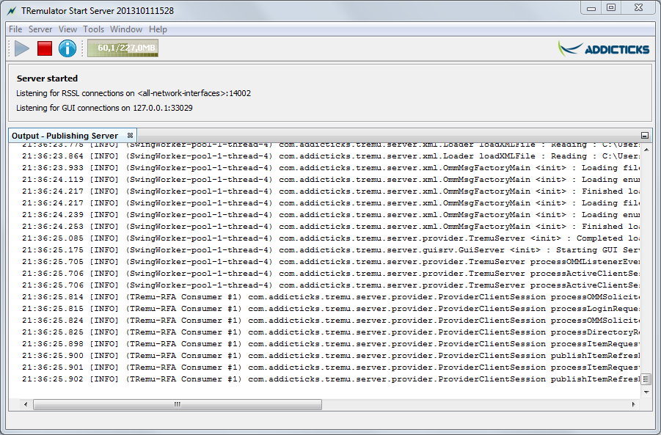Click the vertical scrollbar down arrow
The width and height of the screenshot is (661, 435).
click(646, 392)
